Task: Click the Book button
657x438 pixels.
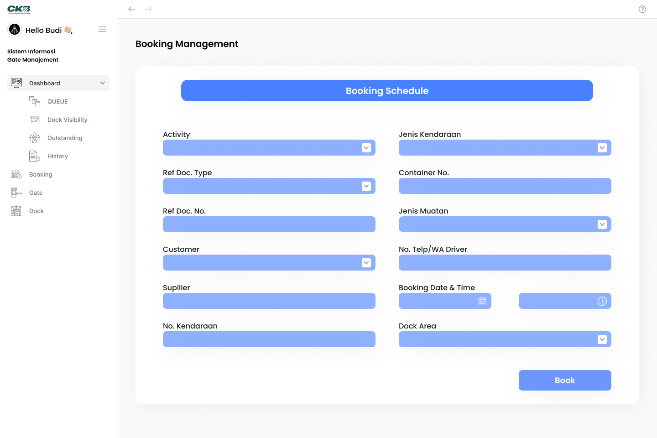Action: point(565,380)
